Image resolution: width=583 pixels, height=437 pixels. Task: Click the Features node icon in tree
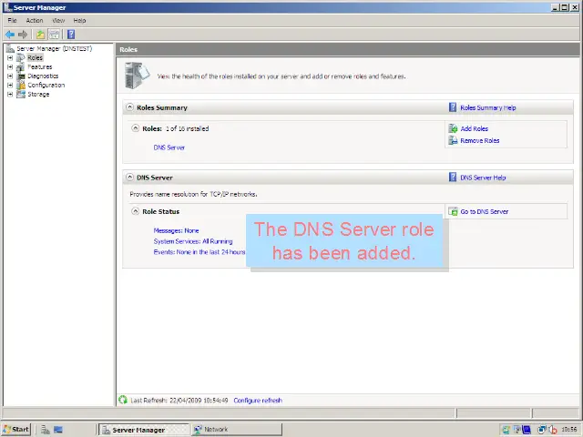point(21,66)
